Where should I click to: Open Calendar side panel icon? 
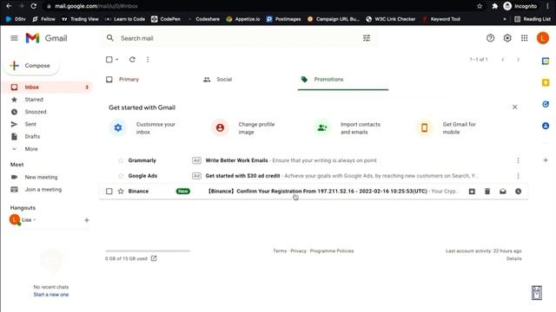[x=546, y=61]
